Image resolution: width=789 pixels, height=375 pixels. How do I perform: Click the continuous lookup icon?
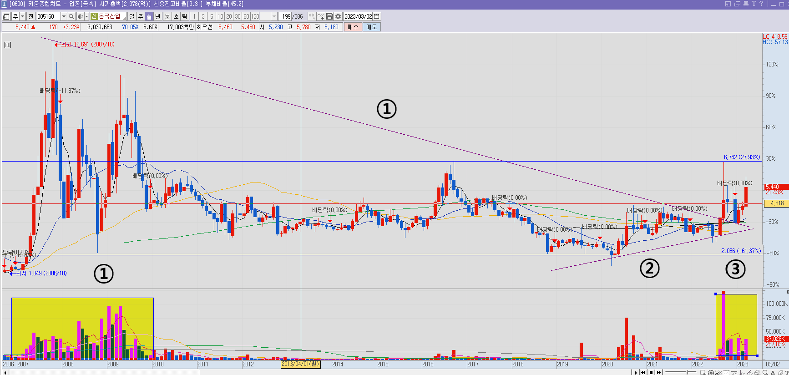312,16
